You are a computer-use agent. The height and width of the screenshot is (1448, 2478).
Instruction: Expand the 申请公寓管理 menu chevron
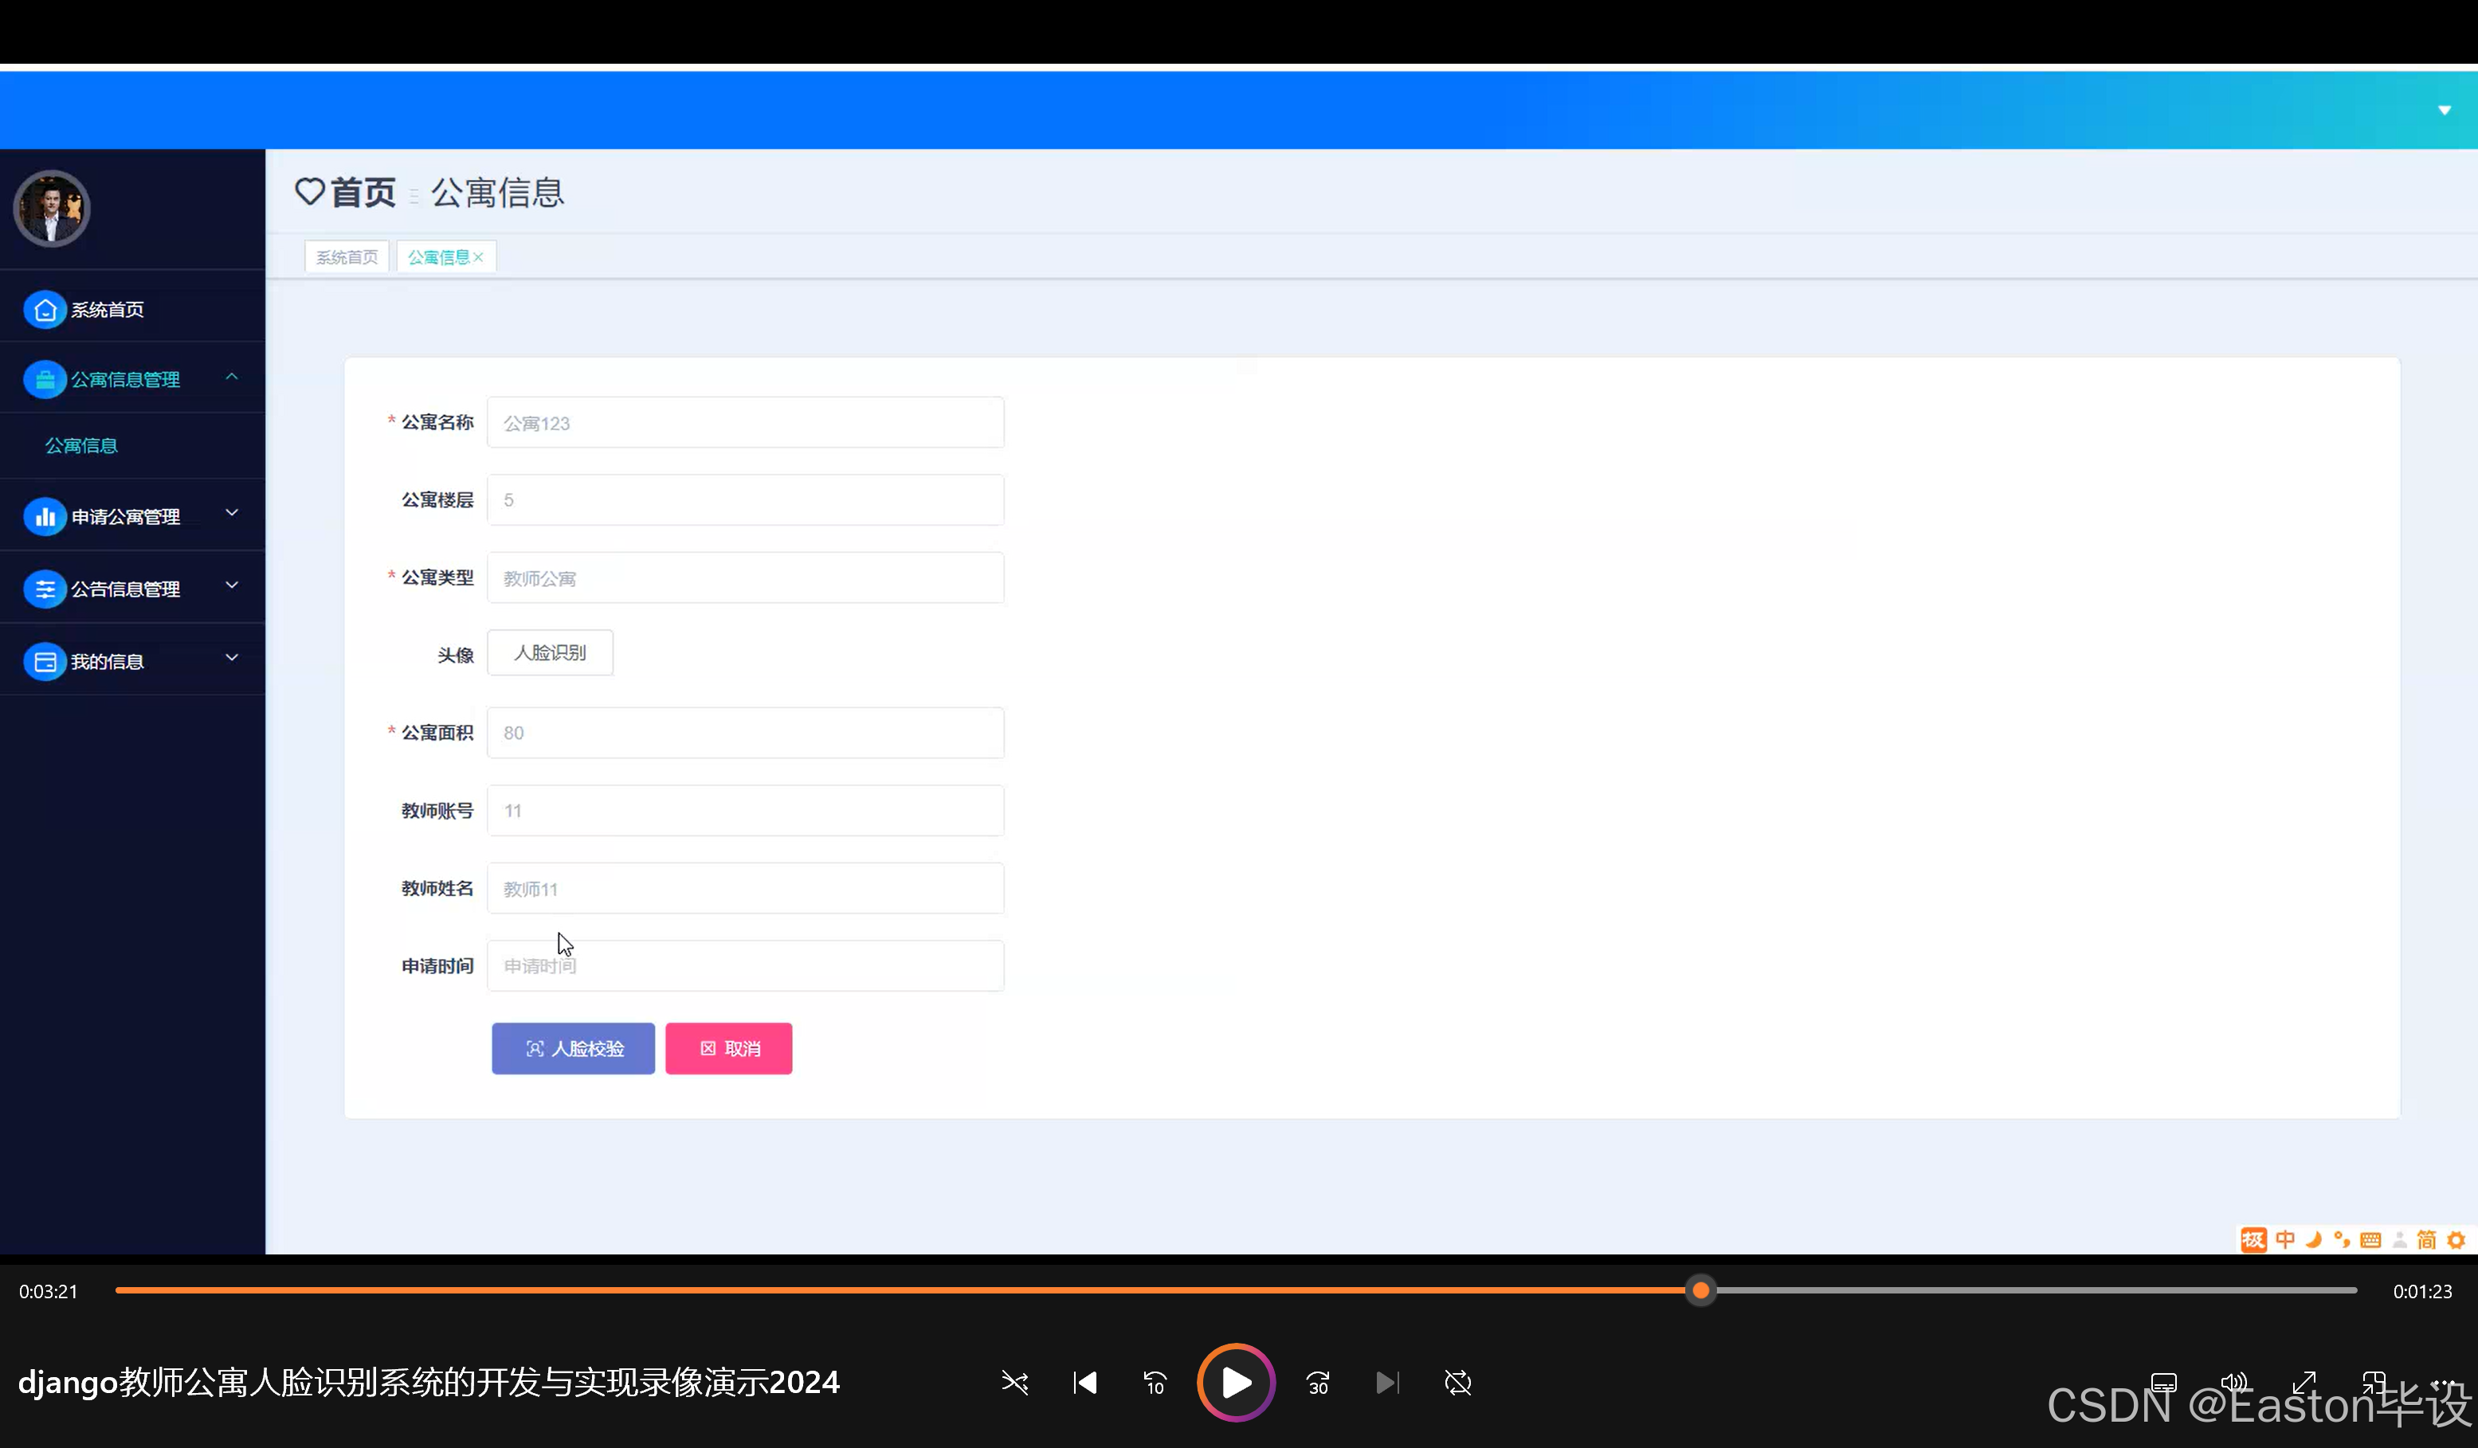(x=232, y=513)
